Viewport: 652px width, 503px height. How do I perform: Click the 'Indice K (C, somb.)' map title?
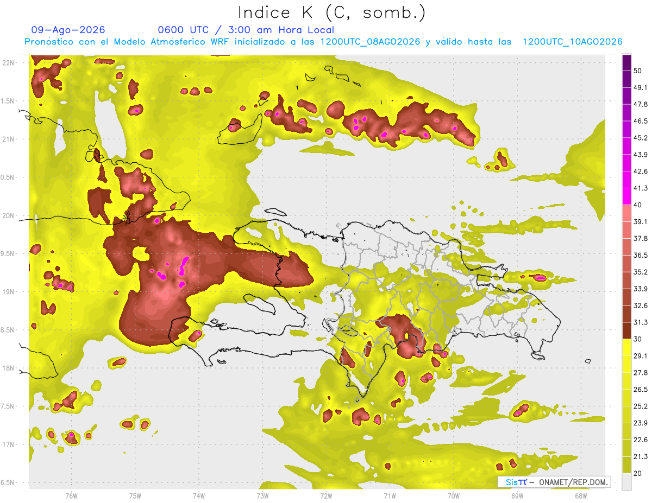pos(332,12)
